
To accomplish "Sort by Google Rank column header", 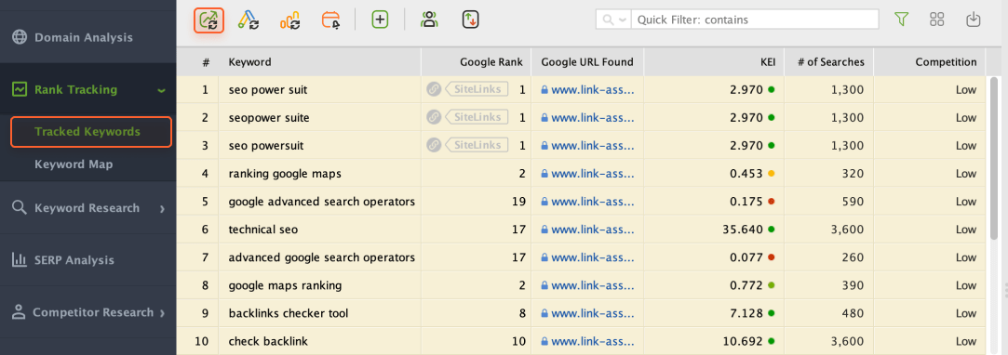I will [x=477, y=62].
